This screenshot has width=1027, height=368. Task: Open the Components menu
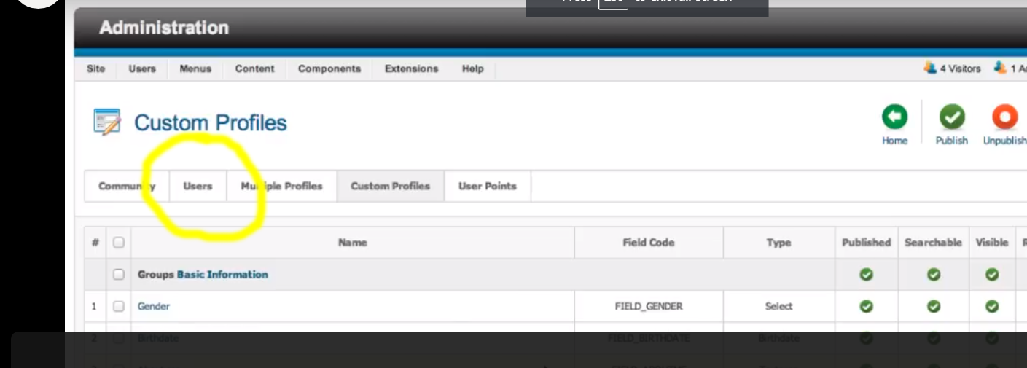point(329,68)
